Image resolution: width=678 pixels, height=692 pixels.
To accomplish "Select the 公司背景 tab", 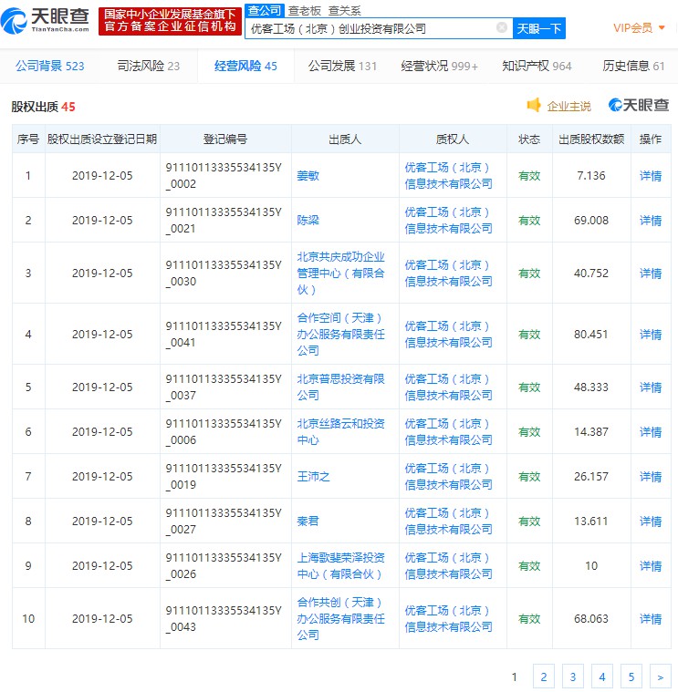I will (50, 66).
